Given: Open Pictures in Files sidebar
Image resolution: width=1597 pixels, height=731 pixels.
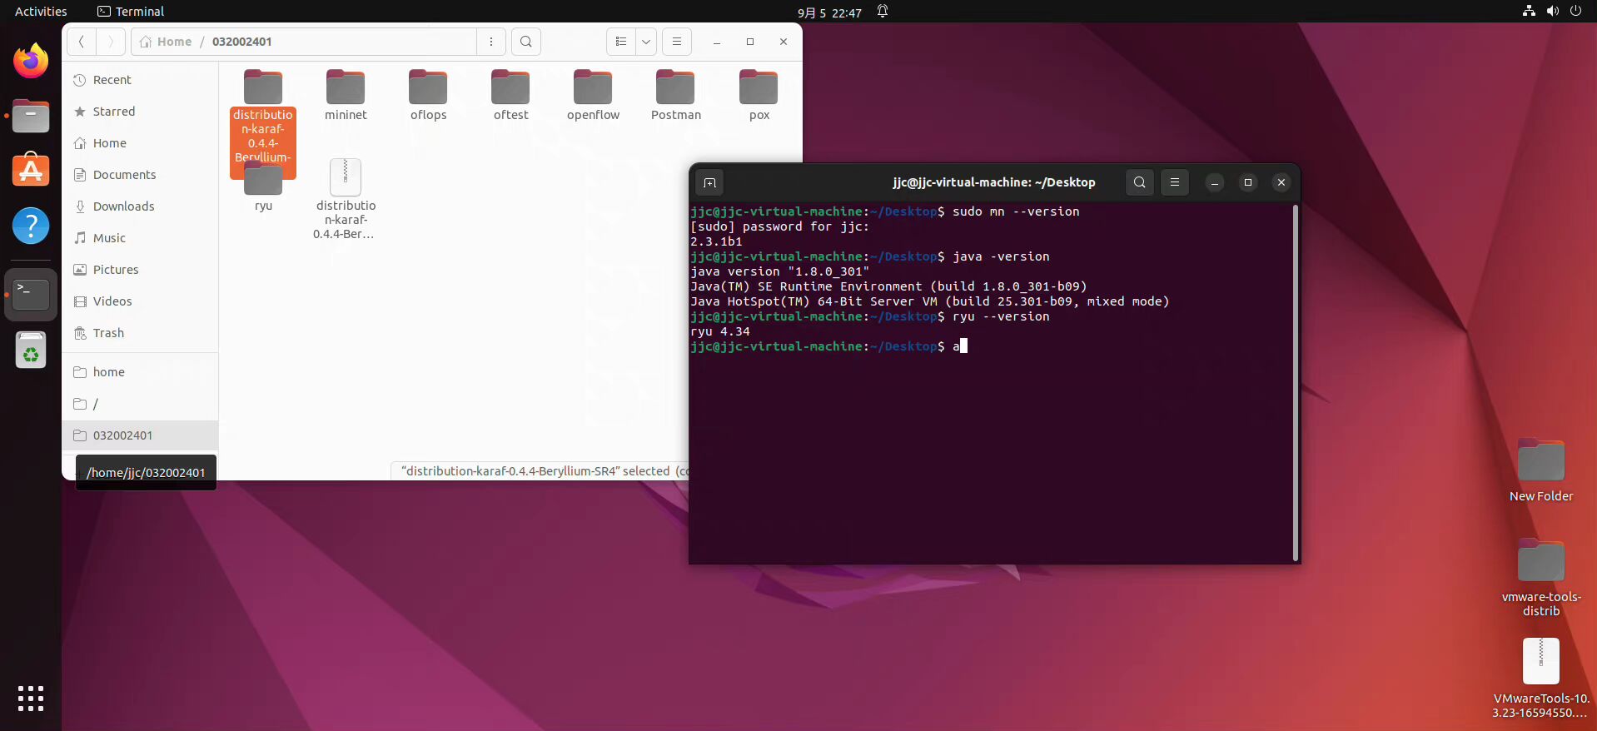Looking at the screenshot, I should 140,270.
